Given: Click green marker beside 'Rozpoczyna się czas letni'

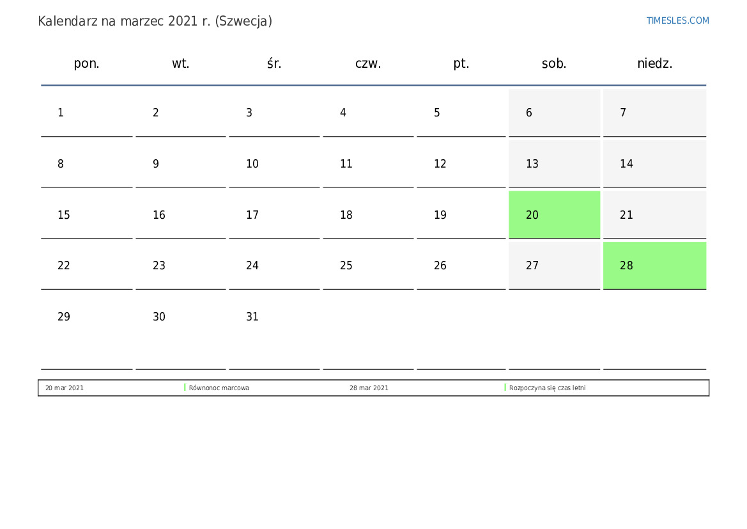Looking at the screenshot, I should pos(505,388).
